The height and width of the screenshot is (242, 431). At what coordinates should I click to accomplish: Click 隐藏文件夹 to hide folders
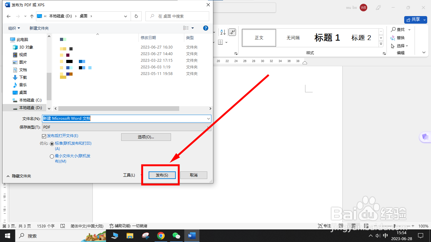coord(19,176)
